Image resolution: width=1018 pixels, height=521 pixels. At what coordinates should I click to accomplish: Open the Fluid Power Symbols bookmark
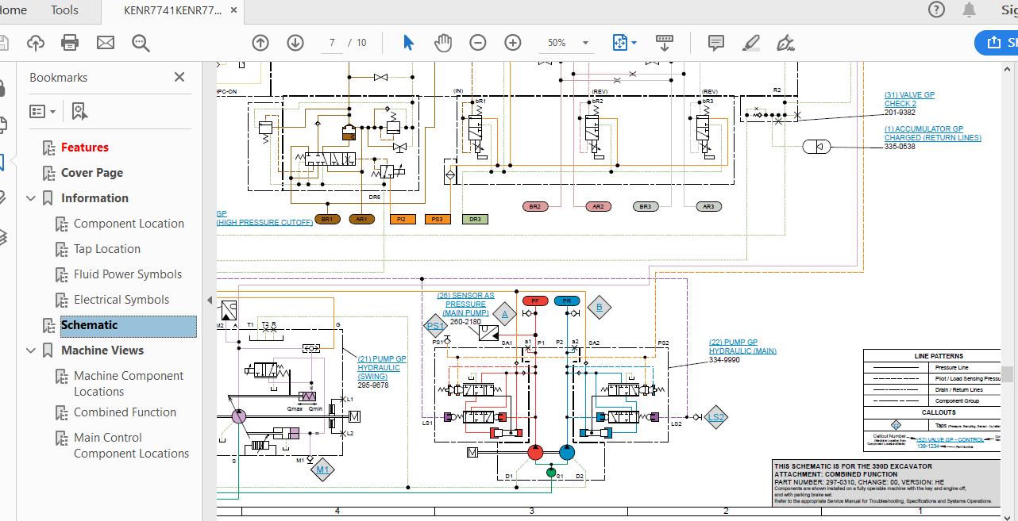click(127, 274)
